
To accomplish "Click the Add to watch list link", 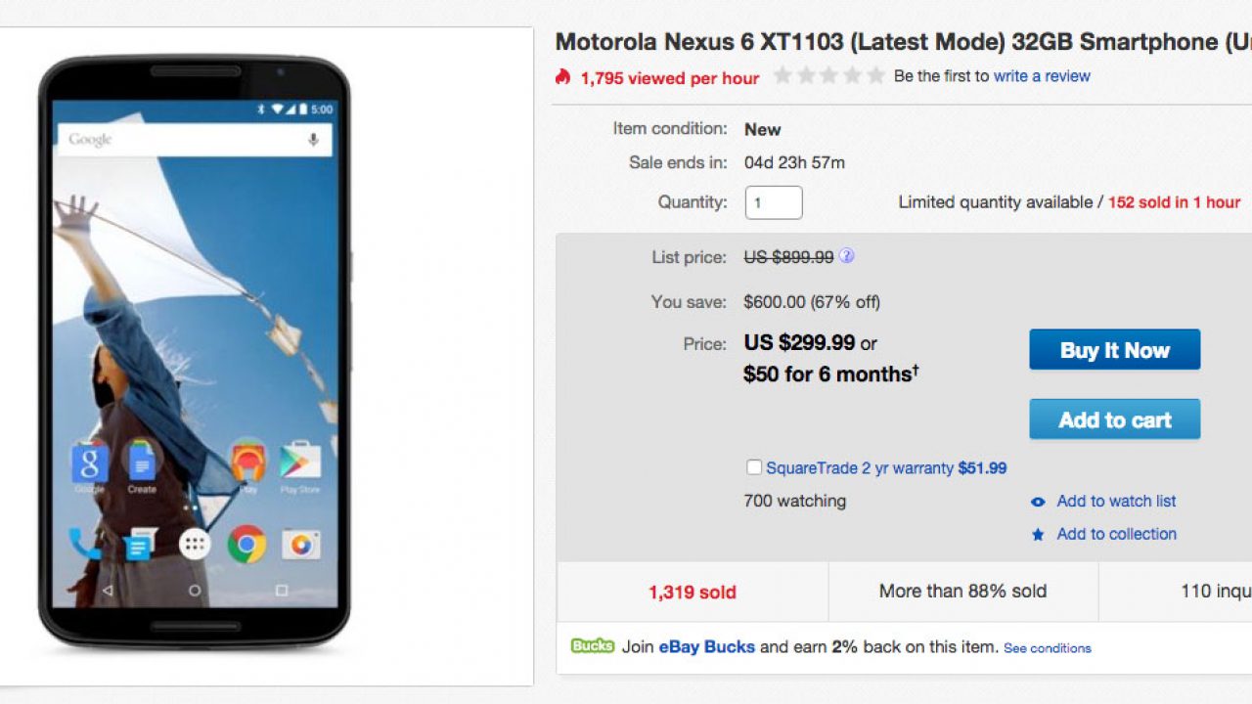I will [x=1116, y=501].
